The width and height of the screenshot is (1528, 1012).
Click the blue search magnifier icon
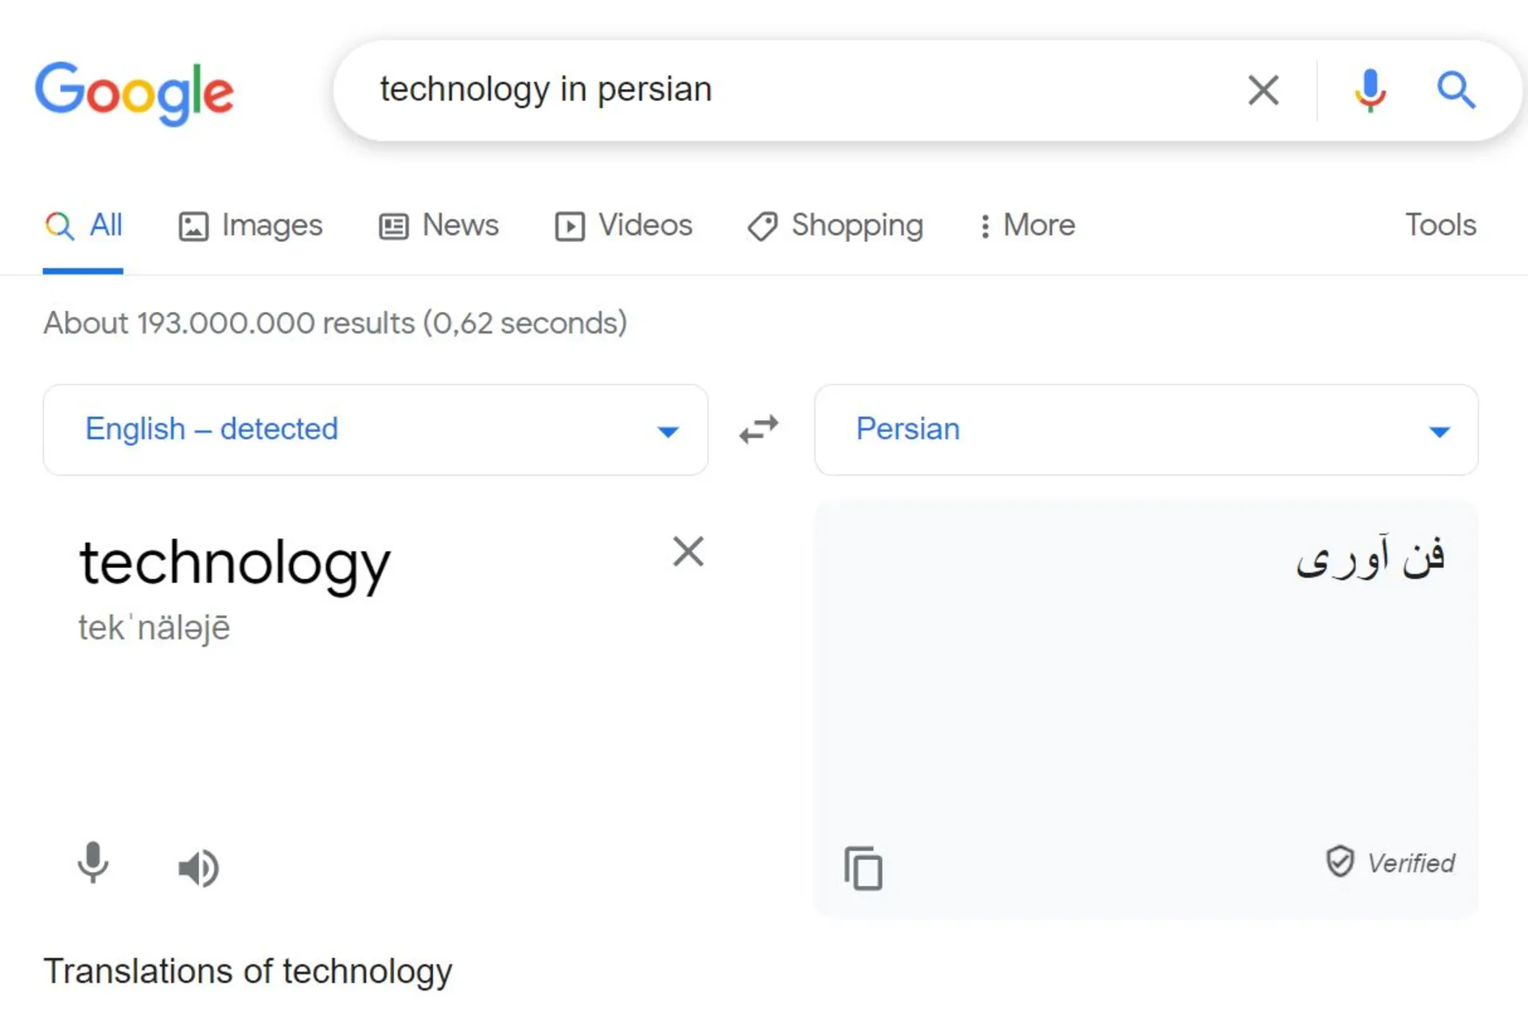coord(1456,90)
